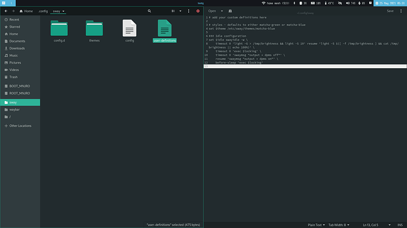Click the date and time clock

coord(390,3)
